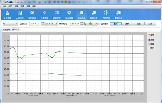Click the 查询 query button

coord(116,24)
